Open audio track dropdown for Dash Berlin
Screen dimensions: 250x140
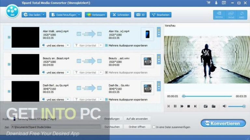[x=68, y=99]
